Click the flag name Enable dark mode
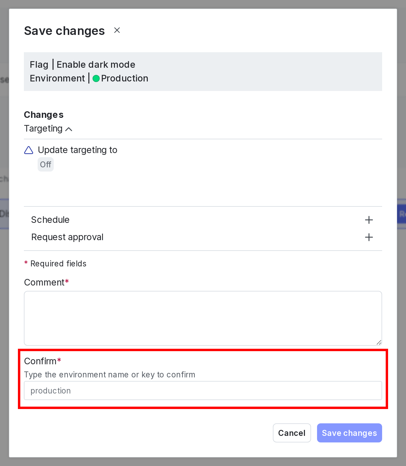 point(96,64)
